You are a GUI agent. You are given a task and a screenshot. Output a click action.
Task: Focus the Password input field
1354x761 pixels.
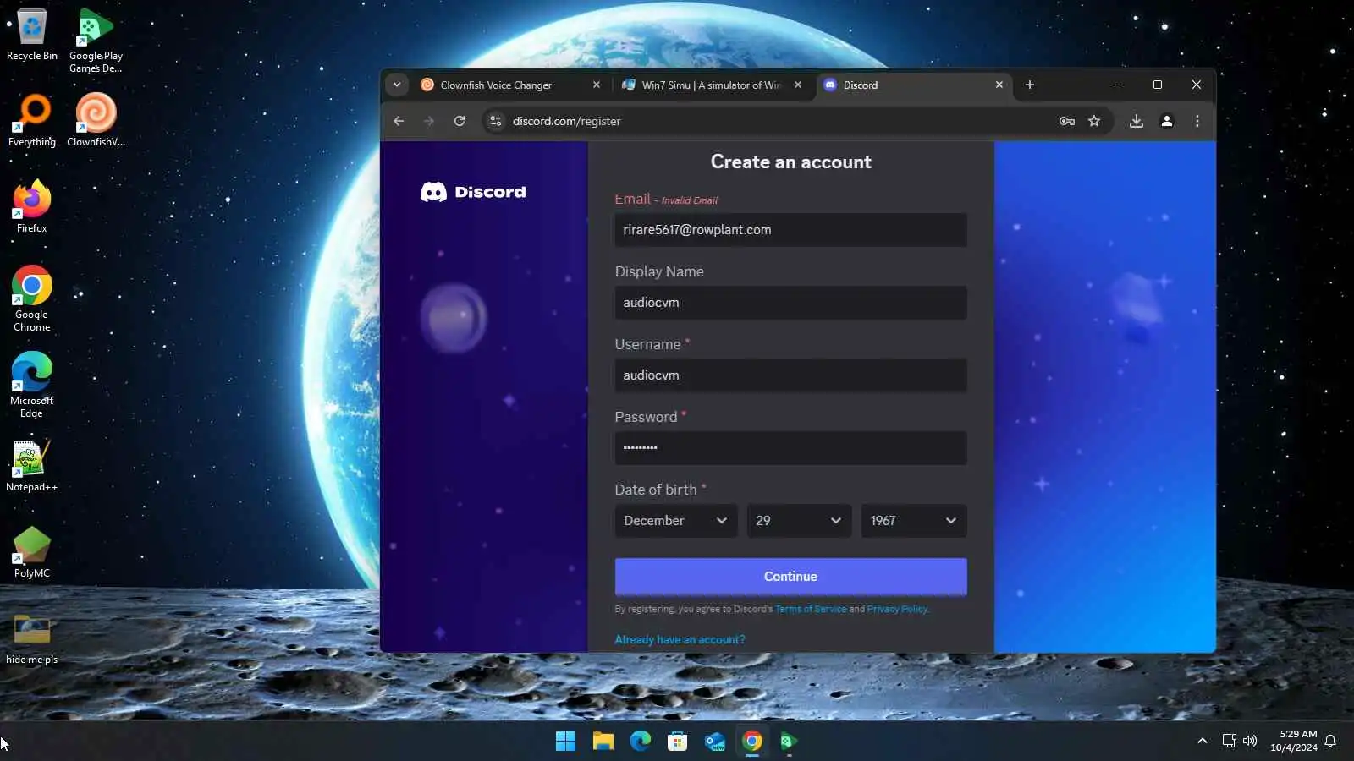coord(790,448)
